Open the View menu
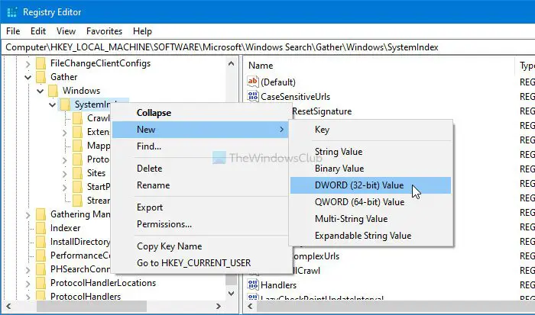Image resolution: width=535 pixels, height=315 pixels. (66, 31)
